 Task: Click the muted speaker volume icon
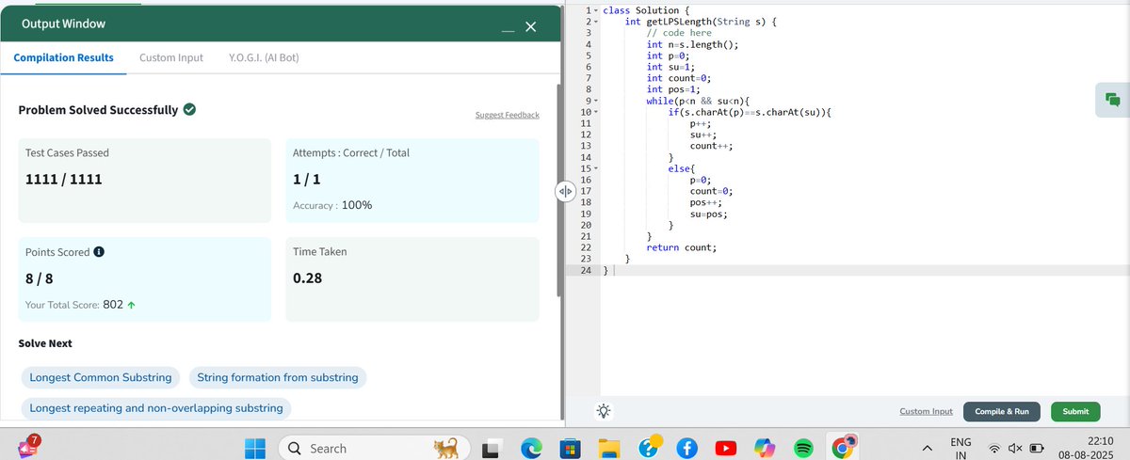[1015, 448]
